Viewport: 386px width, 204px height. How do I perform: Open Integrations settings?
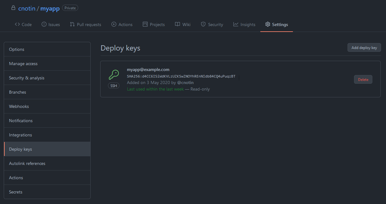(47, 135)
